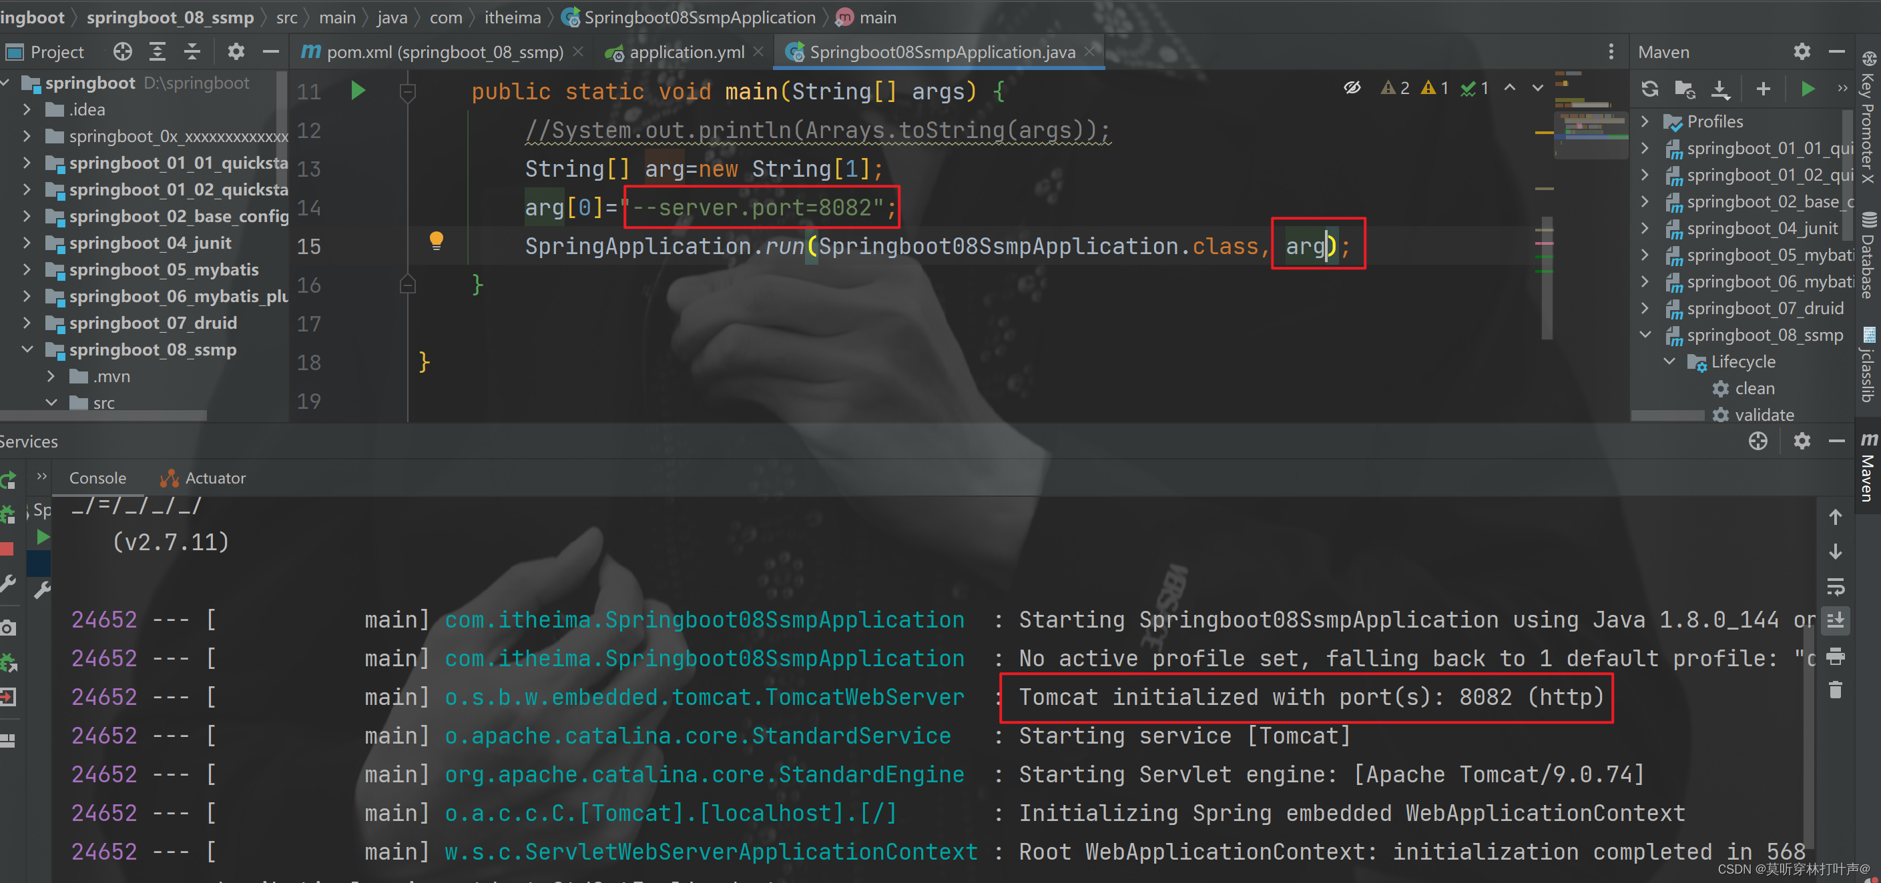Open Maven panel settings gear

pos(1802,52)
